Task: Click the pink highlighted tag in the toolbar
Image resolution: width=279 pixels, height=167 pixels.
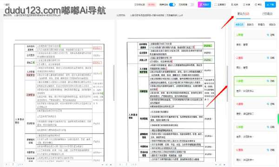Action: click(x=152, y=5)
